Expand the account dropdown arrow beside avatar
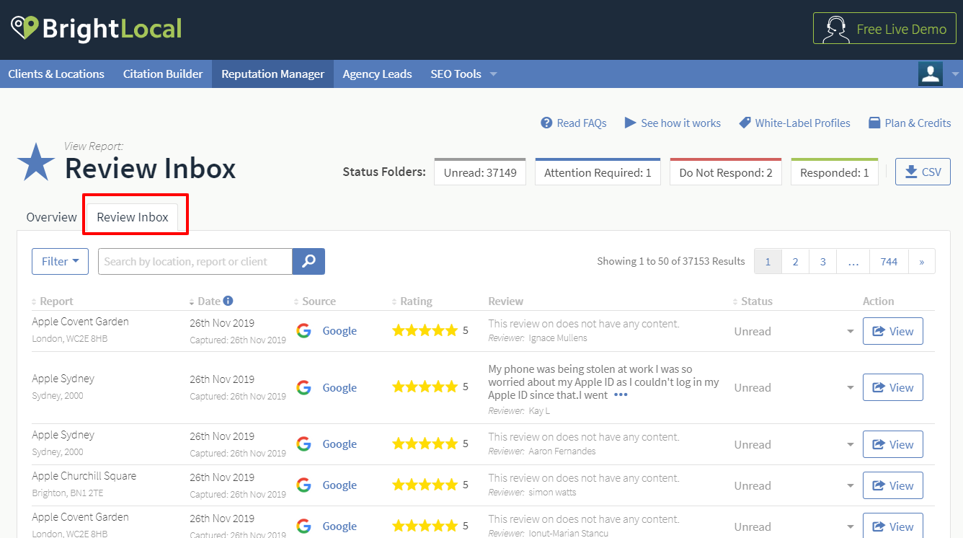This screenshot has height=538, width=963. click(954, 74)
